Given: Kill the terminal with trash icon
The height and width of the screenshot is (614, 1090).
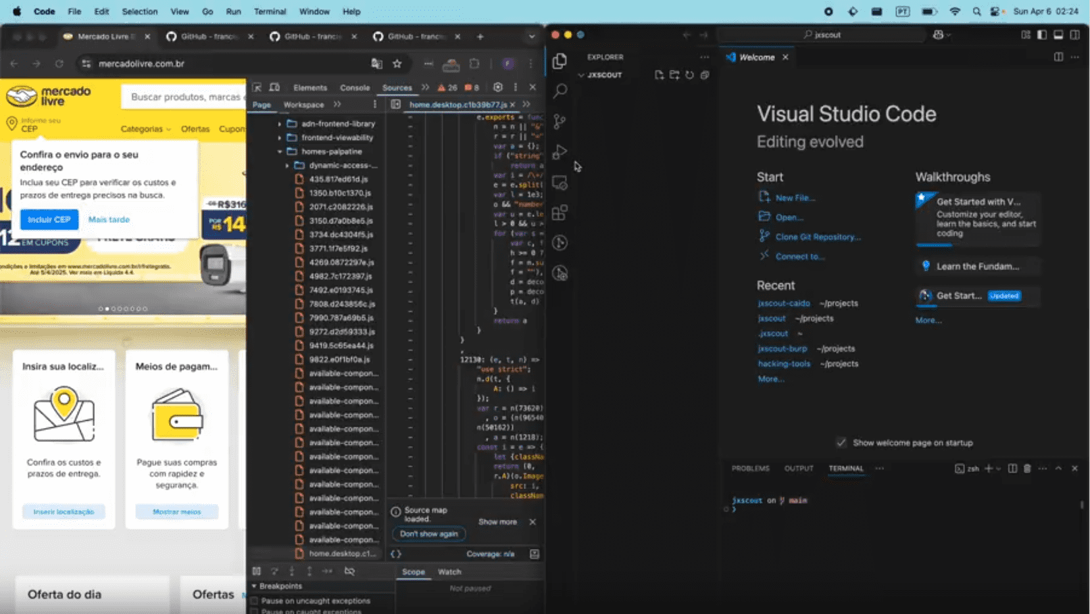Looking at the screenshot, I should [x=1028, y=469].
